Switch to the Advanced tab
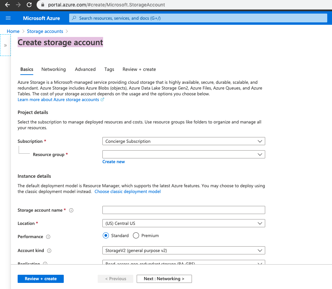 85,69
